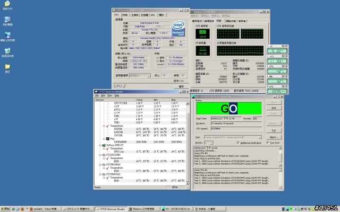This screenshot has width=340, height=212.
Task: Open the Network Places desktop icon
Action: [x=7, y=37]
